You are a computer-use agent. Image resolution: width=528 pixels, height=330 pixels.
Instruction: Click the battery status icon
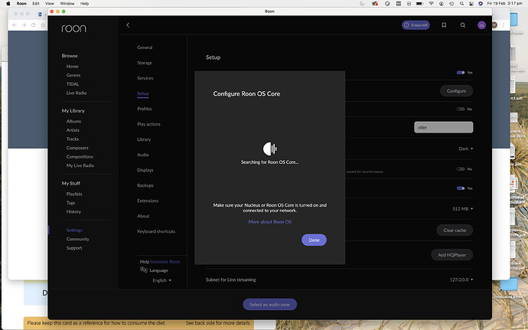tap(419, 3)
